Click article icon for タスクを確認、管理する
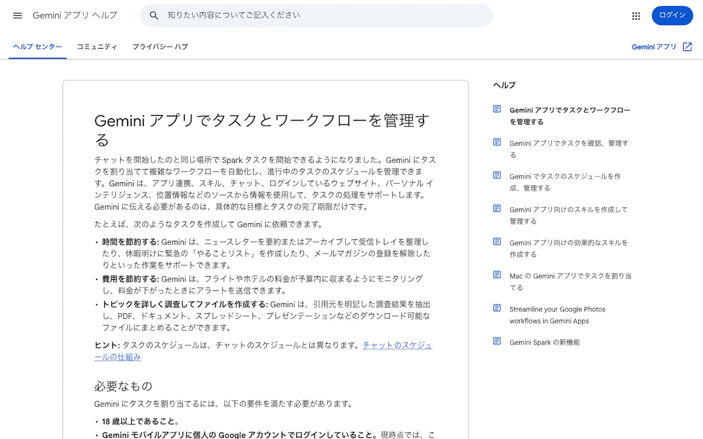 point(497,142)
